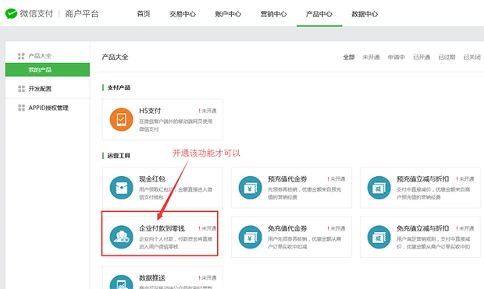Click the 免充值立减与折扣 discount icon
This screenshot has width=484, height=289.
point(379,237)
